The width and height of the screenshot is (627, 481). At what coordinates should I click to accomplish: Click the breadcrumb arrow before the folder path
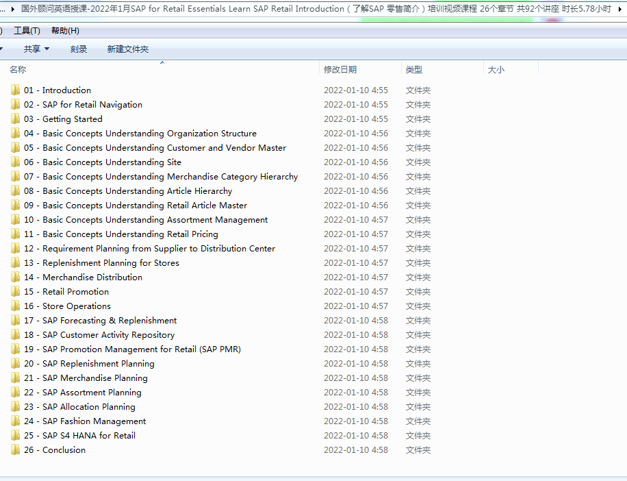[13, 9]
